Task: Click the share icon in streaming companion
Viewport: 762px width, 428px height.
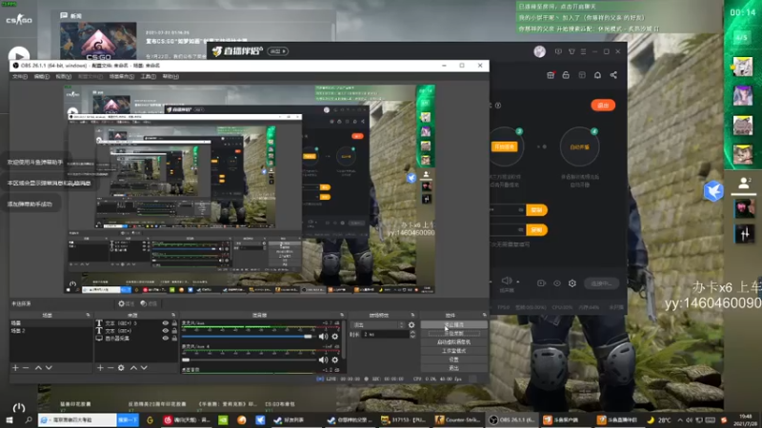Action: [613, 75]
